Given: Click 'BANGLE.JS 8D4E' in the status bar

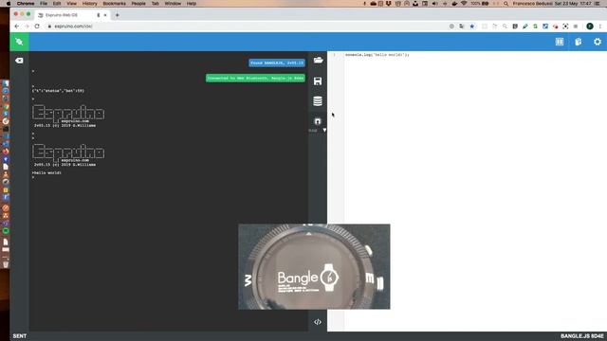Looking at the screenshot, I should pyautogui.click(x=581, y=336).
